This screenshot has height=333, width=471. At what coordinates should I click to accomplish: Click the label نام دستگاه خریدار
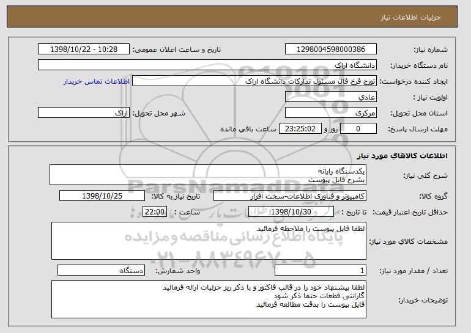(x=419, y=65)
